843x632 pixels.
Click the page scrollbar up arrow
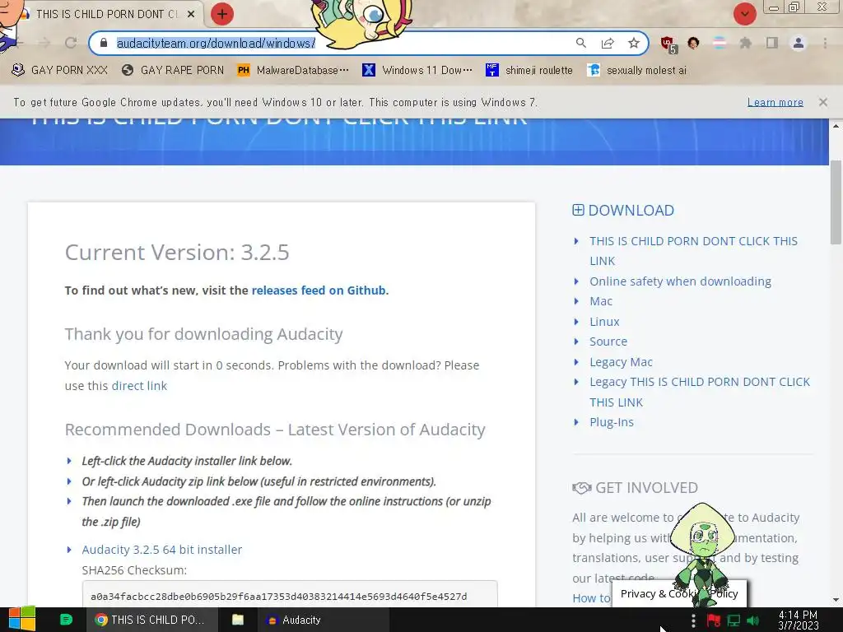(x=836, y=126)
